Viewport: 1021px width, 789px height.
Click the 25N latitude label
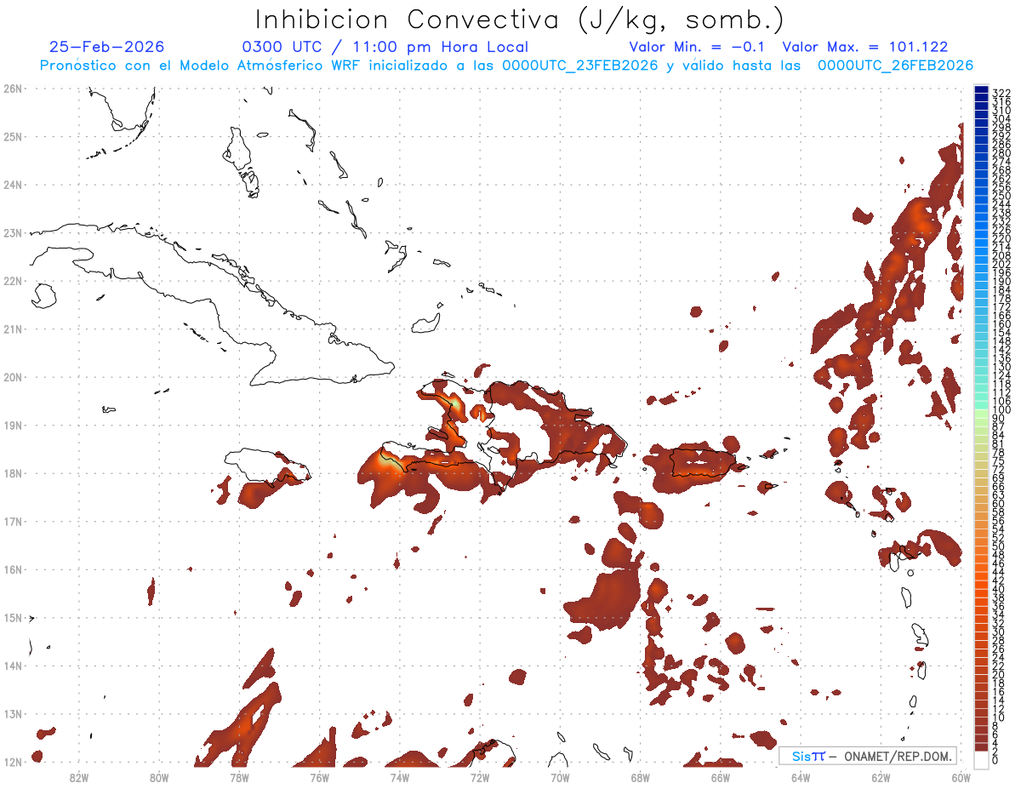click(13, 136)
